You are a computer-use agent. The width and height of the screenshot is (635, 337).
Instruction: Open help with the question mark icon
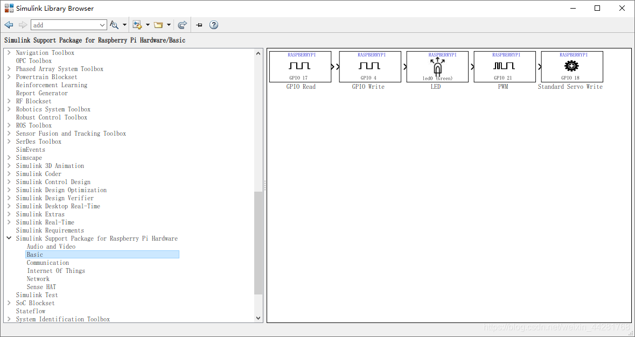coord(214,25)
